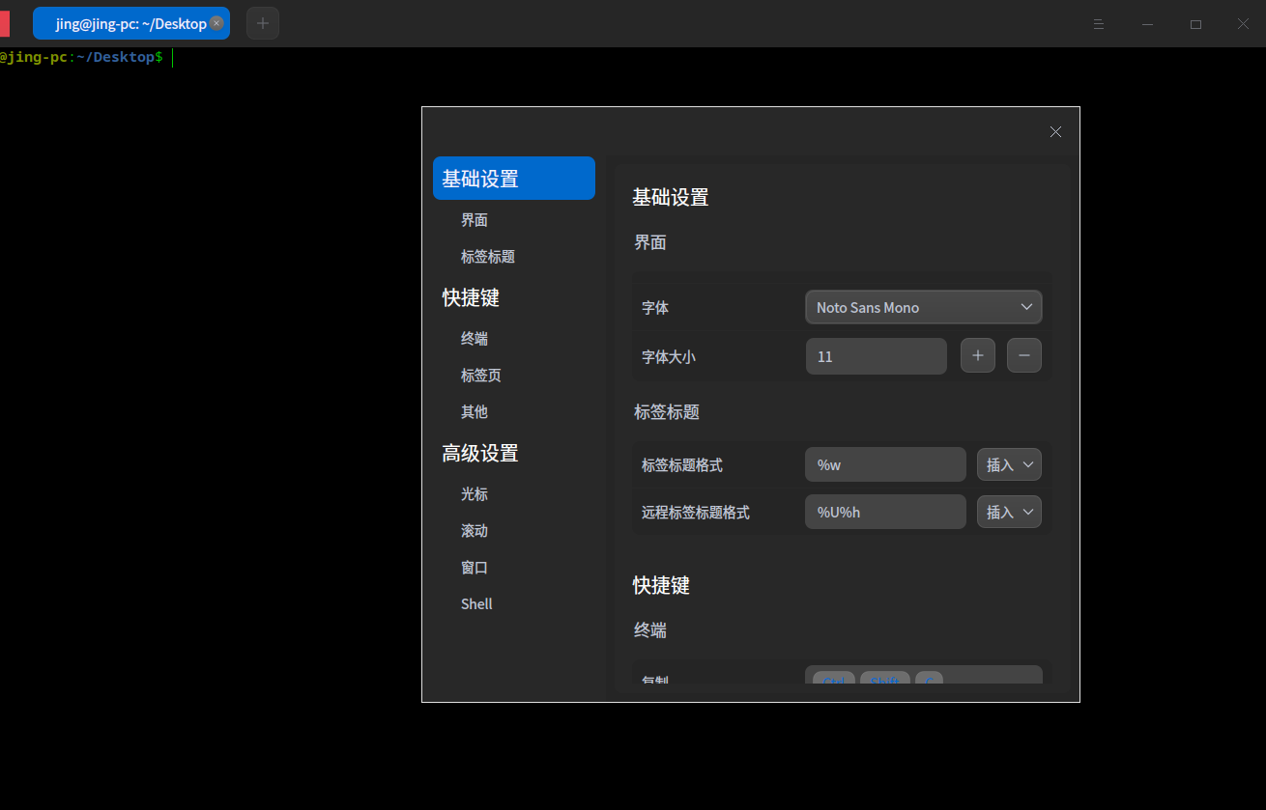Screen dimensions: 1266x810
Task: Select 基础设置 in the sidebar
Action: point(513,179)
